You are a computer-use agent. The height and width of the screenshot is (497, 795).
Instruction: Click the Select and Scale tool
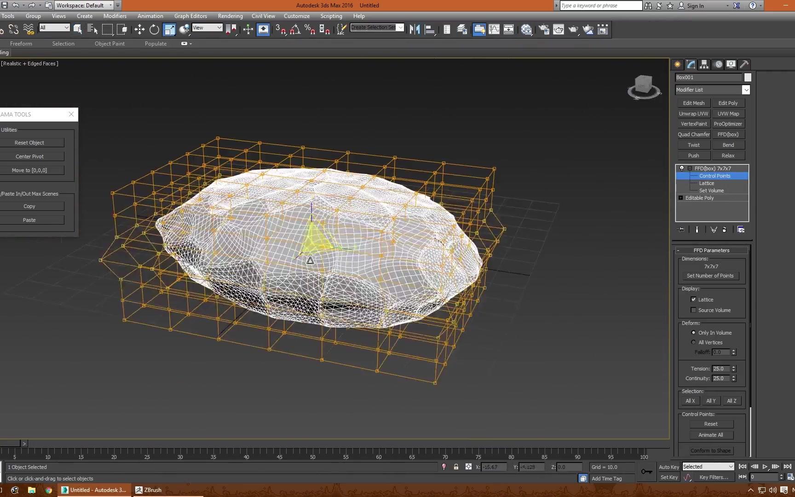pyautogui.click(x=169, y=30)
